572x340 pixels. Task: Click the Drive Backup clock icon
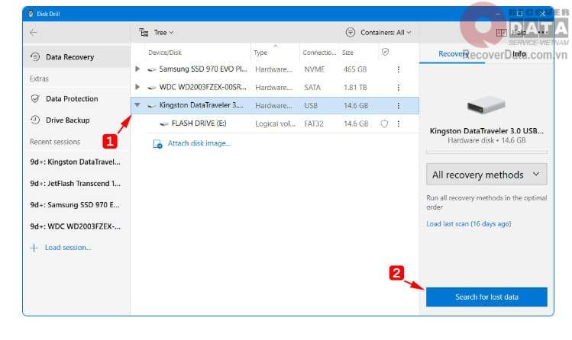click(x=35, y=120)
